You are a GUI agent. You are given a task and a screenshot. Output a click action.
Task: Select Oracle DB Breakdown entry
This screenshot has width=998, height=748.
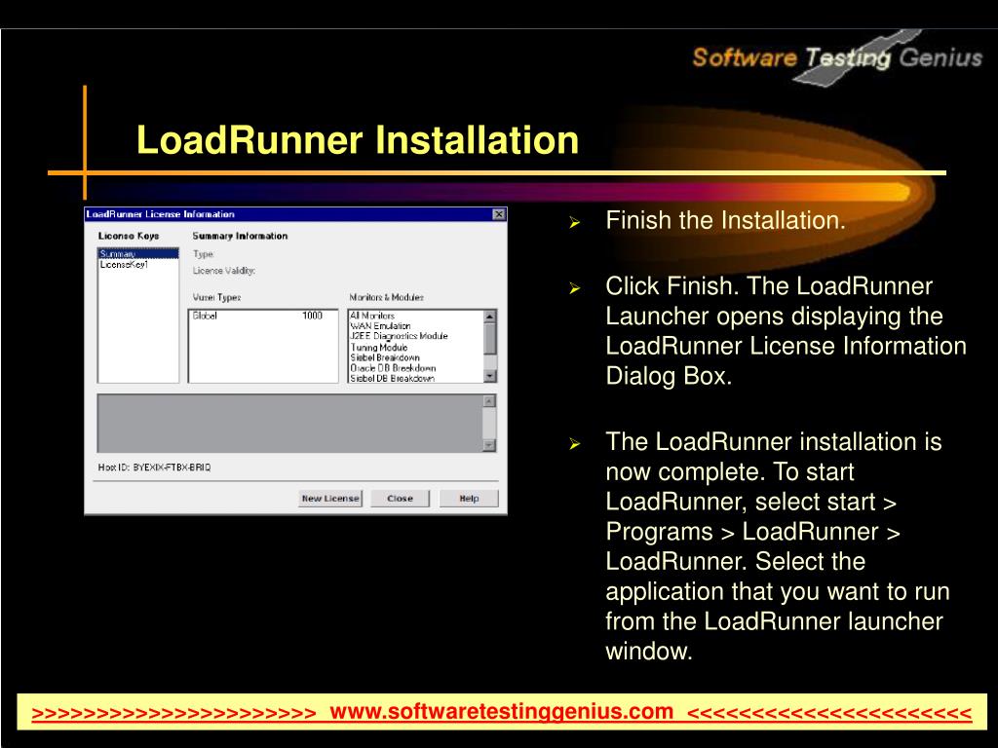click(x=394, y=367)
